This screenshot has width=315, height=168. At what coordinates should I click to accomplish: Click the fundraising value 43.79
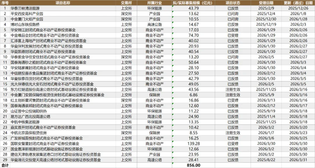pos(193,8)
